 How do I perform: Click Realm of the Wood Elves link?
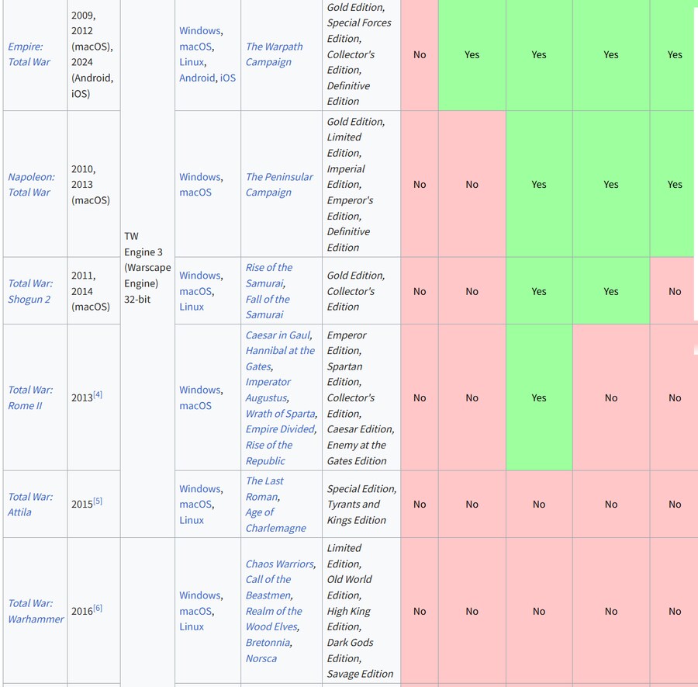[x=274, y=619]
